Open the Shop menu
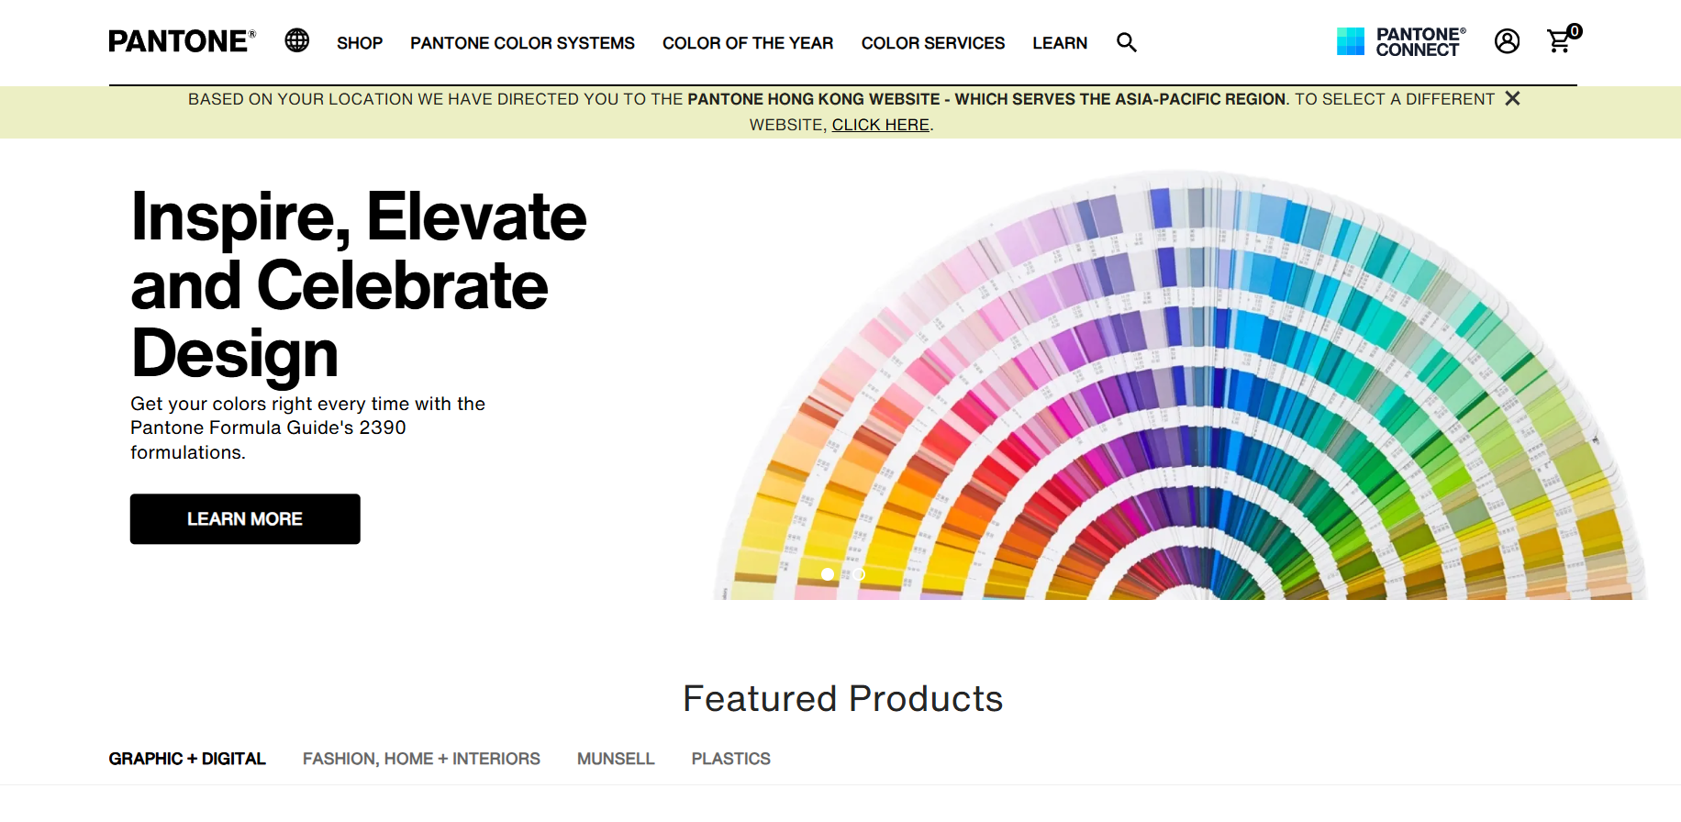The height and width of the screenshot is (822, 1681). 360,43
